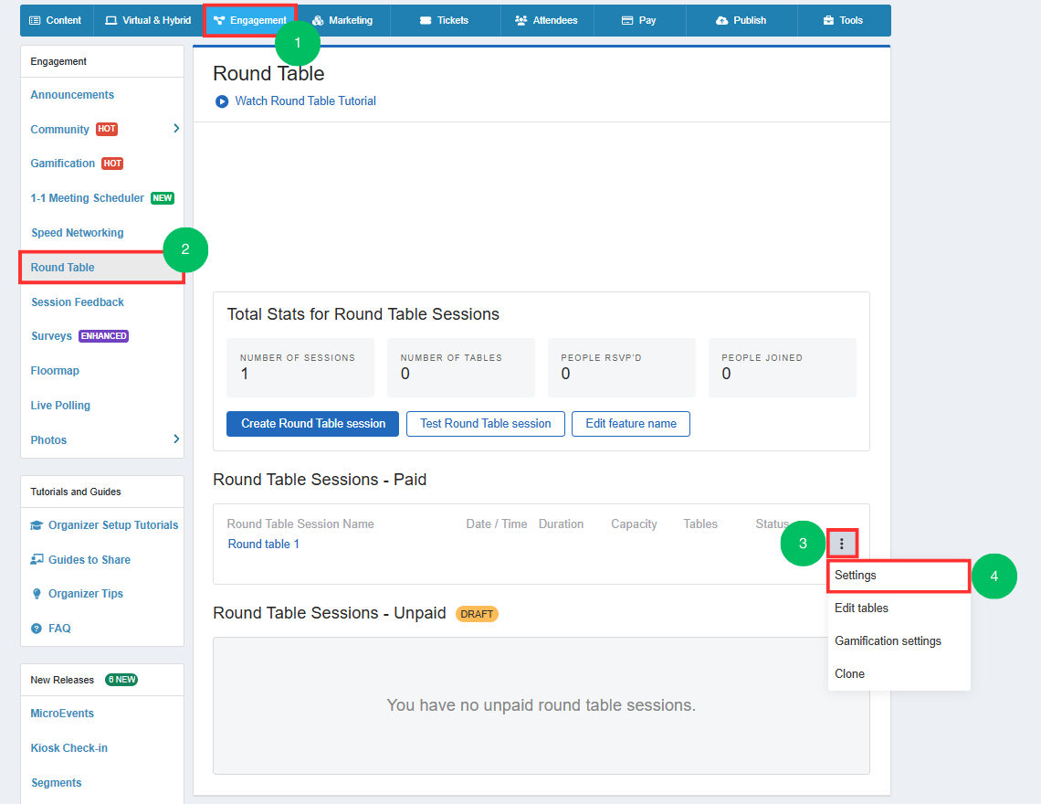Switch to the Marketing tab
Image resolution: width=1041 pixels, height=804 pixels.
point(342,21)
